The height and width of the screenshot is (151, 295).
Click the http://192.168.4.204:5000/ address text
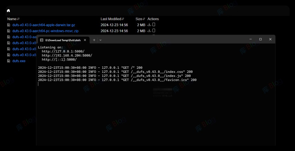[67, 56]
